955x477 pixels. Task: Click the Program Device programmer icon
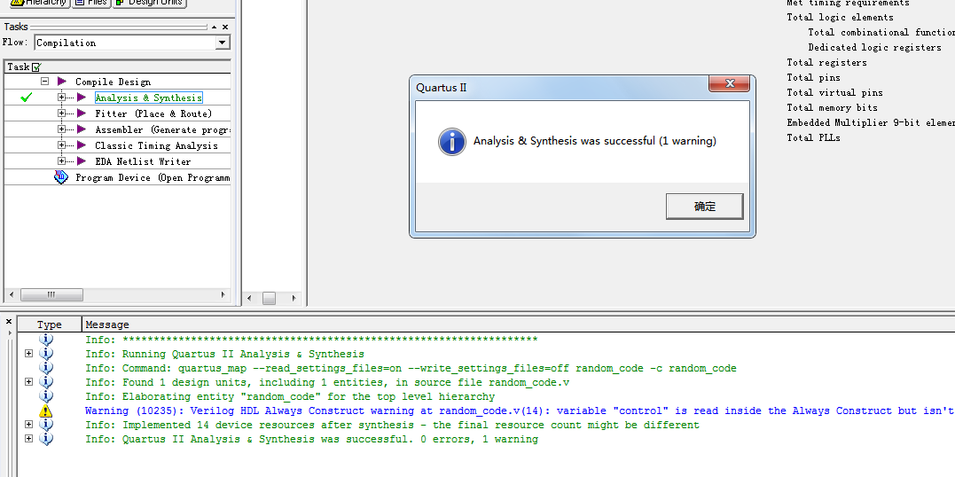[61, 177]
